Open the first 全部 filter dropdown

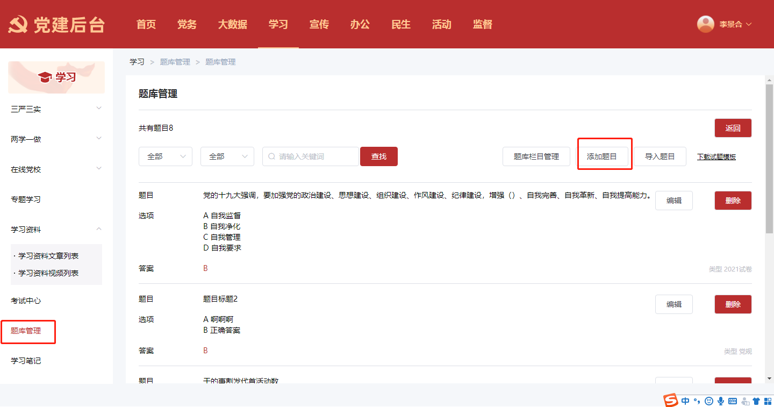[166, 156]
